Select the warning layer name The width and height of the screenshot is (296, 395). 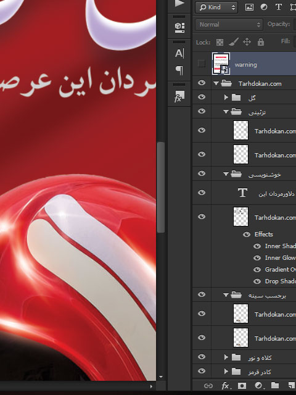pos(245,65)
